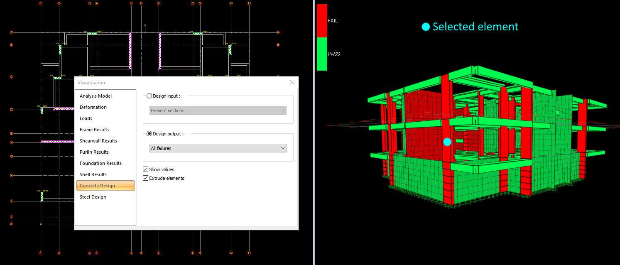Click the cyan selected element marker
Image resolution: width=620 pixels, height=265 pixels.
click(447, 142)
